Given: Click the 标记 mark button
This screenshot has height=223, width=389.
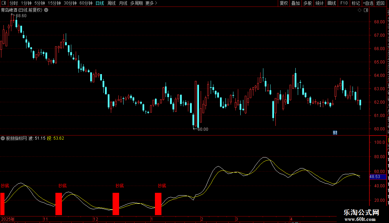Looking at the screenshot, I should [356, 3].
